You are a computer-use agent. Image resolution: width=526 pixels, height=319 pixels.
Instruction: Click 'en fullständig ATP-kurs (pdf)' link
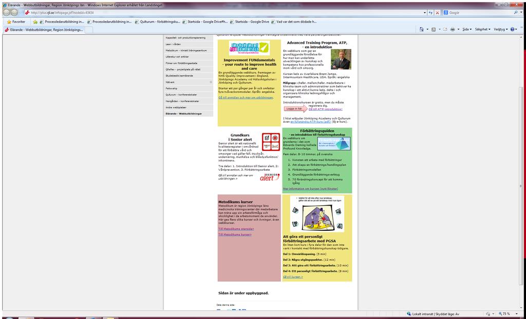click(311, 122)
